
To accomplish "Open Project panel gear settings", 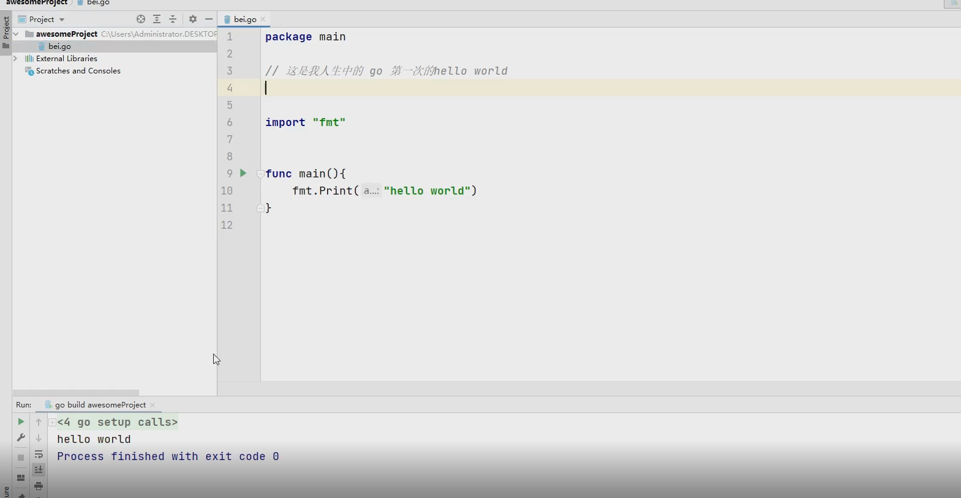I will pos(193,19).
